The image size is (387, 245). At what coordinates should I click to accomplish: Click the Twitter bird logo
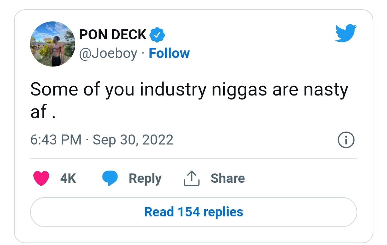(x=345, y=33)
